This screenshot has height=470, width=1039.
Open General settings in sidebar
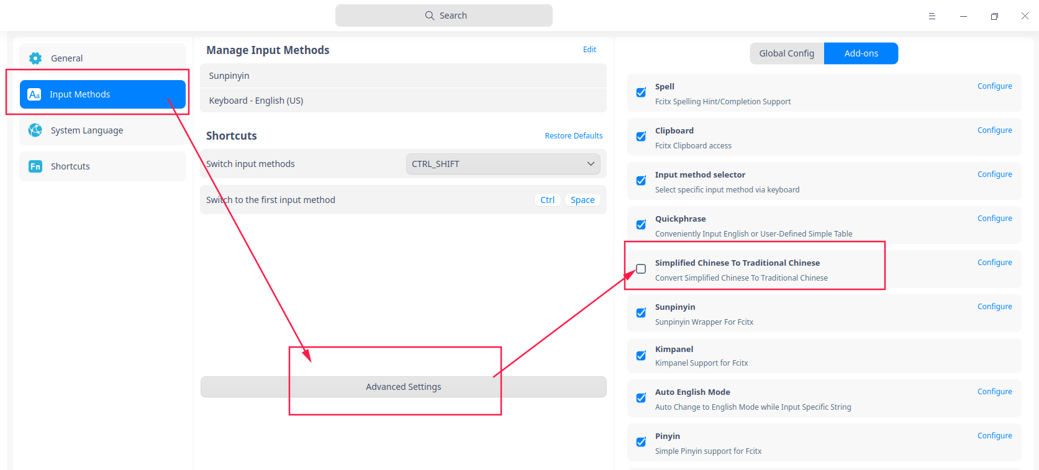point(102,58)
